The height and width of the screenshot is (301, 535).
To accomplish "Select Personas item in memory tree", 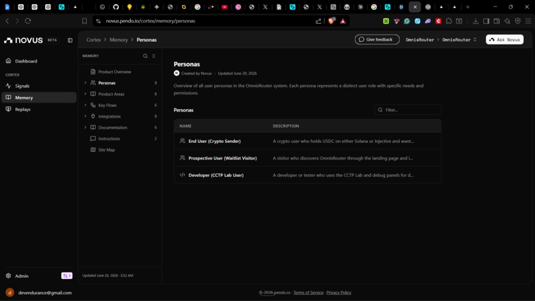I will click(107, 83).
